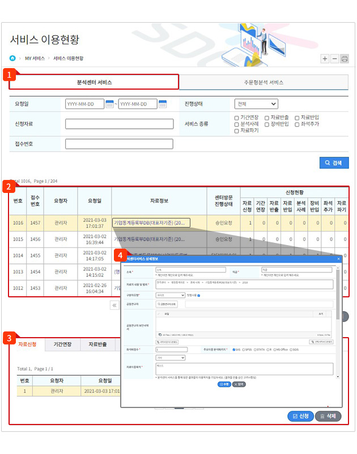Open the 기간연장 lower tab
357x454 pixels.
tap(62, 344)
